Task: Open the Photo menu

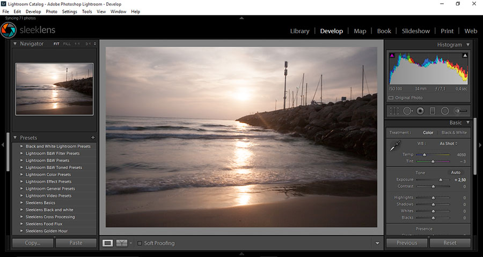Action: (52, 11)
